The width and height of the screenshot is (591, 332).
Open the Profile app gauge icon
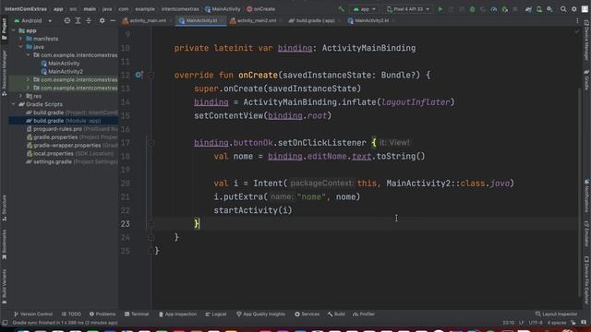pos(493,9)
